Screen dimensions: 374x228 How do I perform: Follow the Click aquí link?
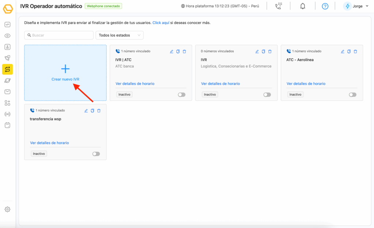pyautogui.click(x=161, y=23)
